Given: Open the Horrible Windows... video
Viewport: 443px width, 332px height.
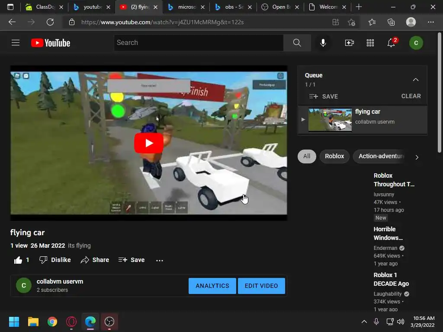Looking at the screenshot, I should tap(388, 233).
